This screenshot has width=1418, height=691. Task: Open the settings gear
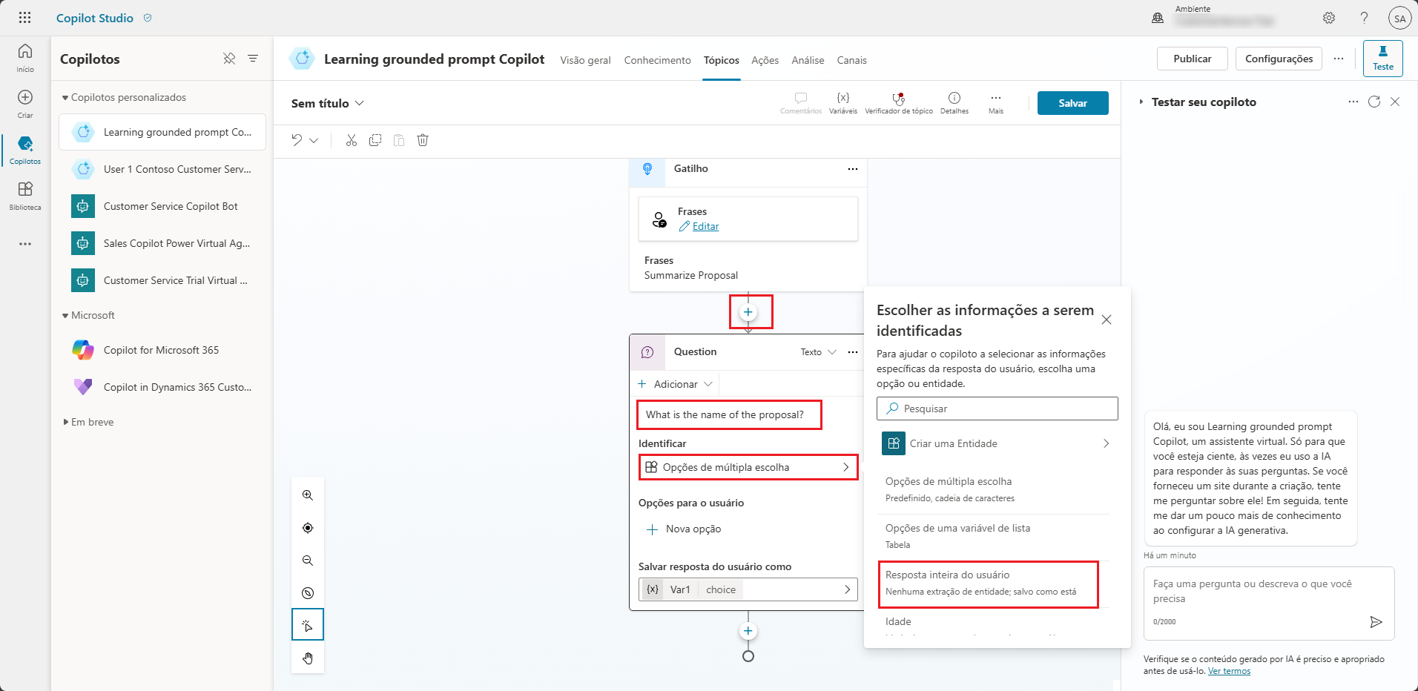[x=1329, y=18]
